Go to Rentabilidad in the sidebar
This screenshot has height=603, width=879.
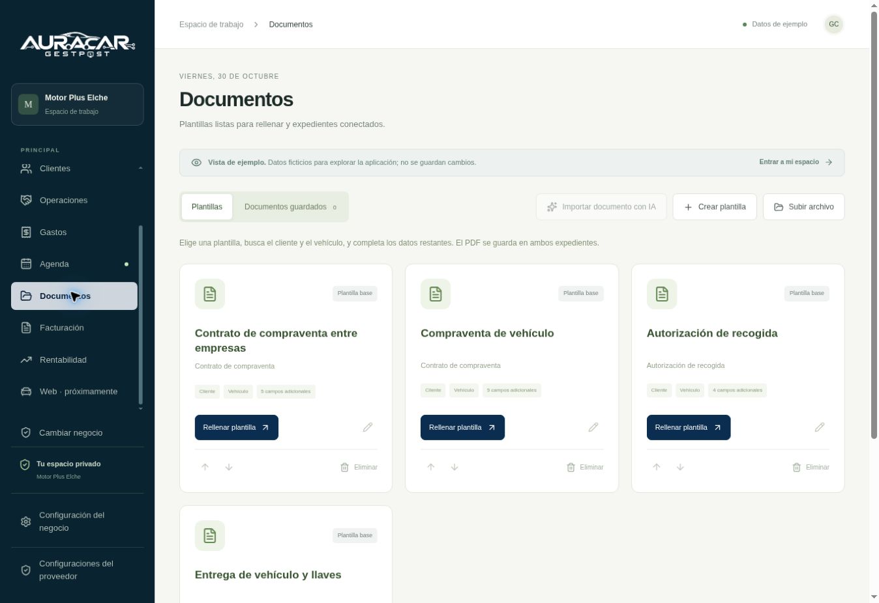click(74, 360)
